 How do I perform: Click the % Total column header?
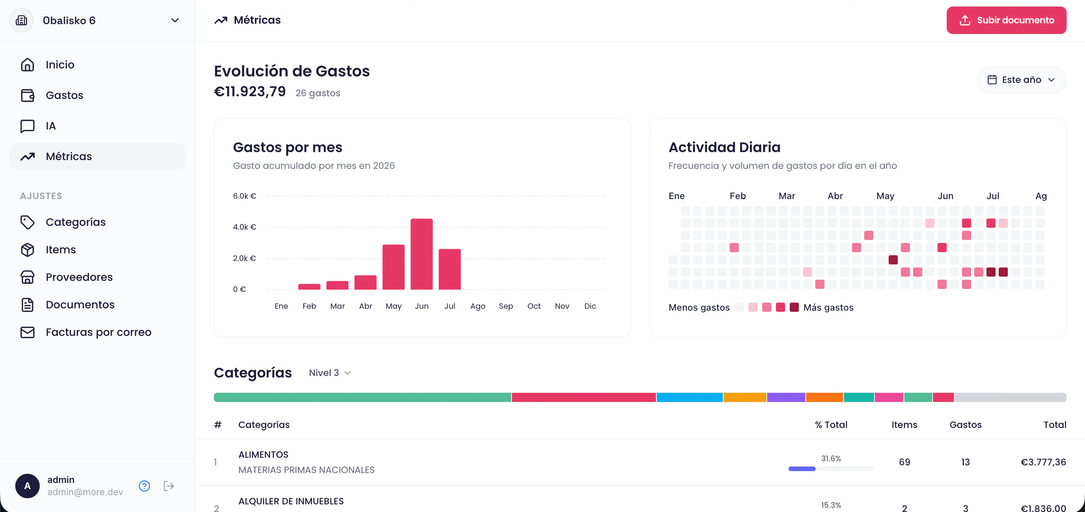[x=831, y=425]
